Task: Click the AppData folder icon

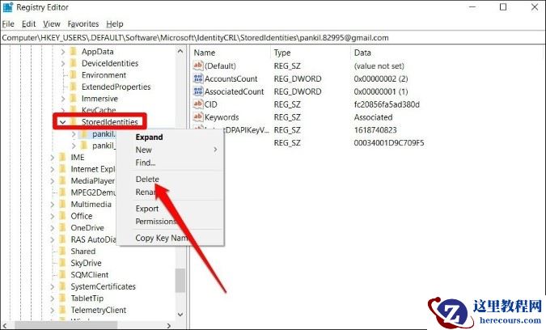Action: pos(73,52)
